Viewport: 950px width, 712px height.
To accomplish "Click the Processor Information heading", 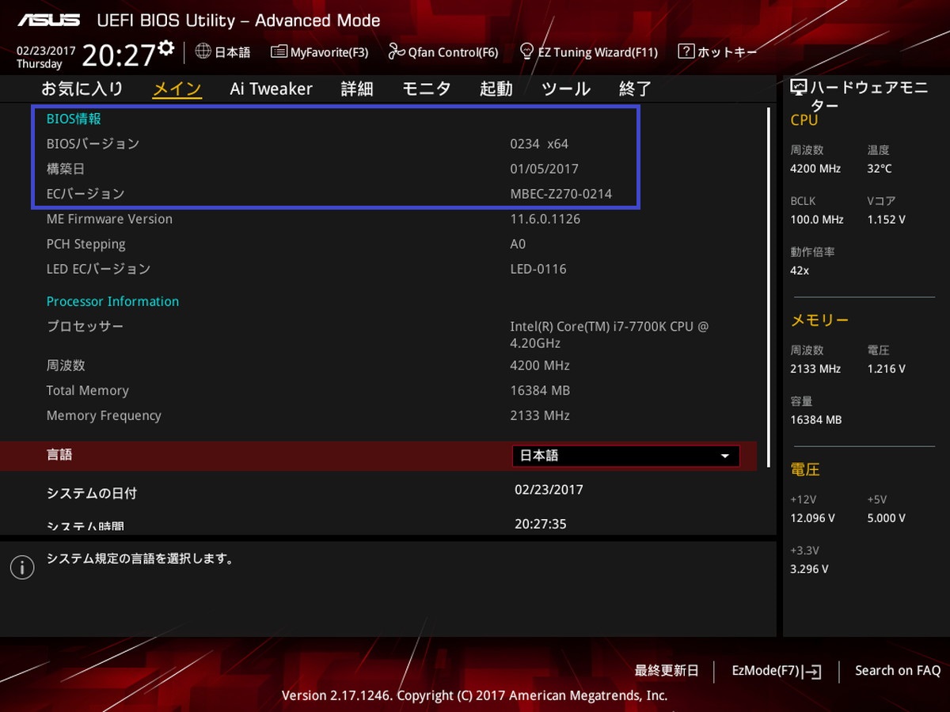I will pos(112,301).
